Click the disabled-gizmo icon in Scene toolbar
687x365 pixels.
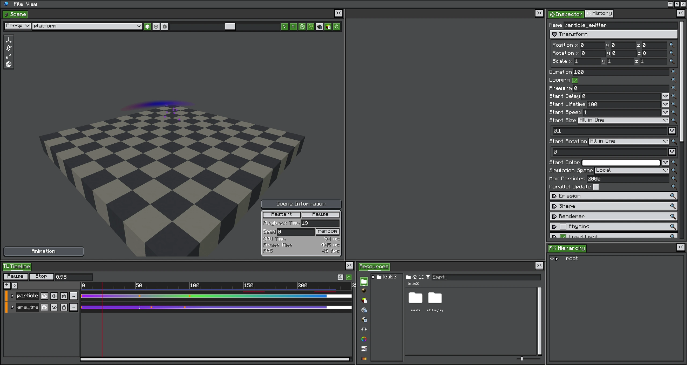pyautogui.click(x=9, y=64)
